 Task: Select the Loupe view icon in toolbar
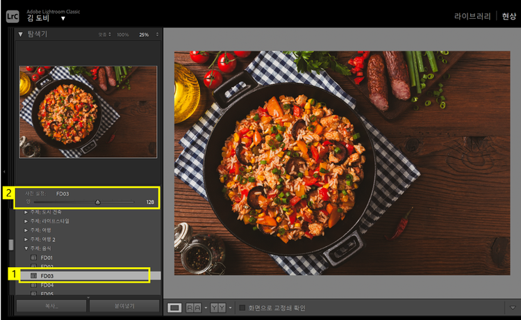click(175, 307)
